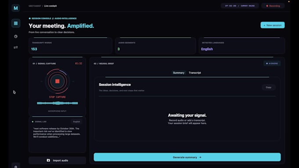299x168 pixels.
Task: Click the microphone waveform visualizer
Action: point(58,103)
